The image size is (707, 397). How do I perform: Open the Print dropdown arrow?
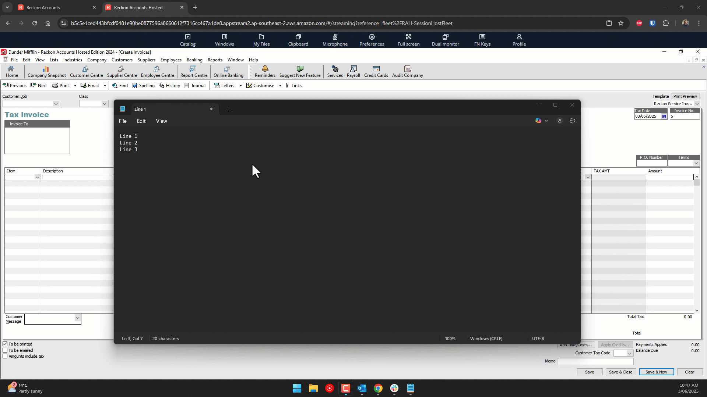[75, 86]
